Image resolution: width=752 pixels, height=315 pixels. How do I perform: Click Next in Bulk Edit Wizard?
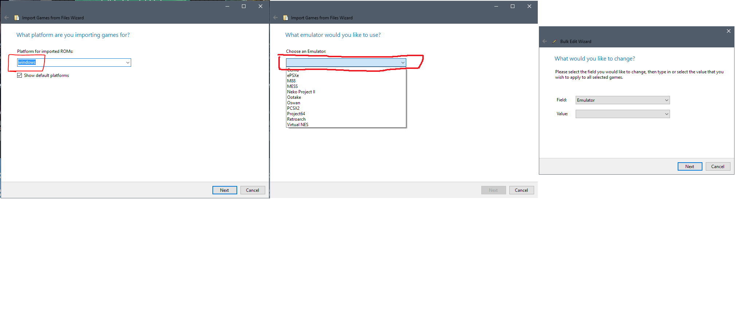[690, 166]
